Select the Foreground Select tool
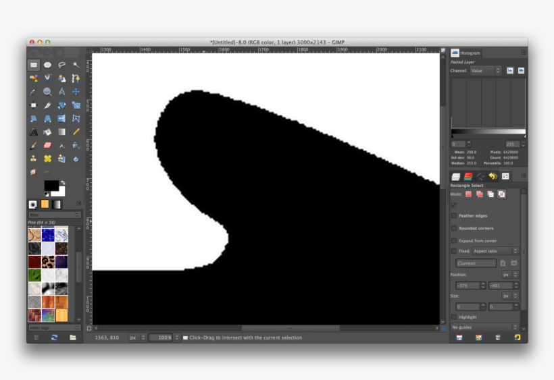This screenshot has width=554, height=380. click(x=61, y=78)
